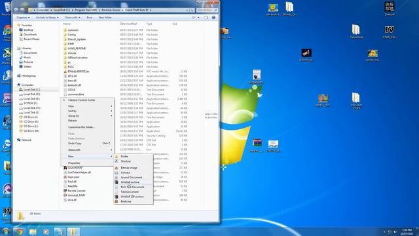Pick Text Document in New submenu
Viewport: 419px width, 236px height.
pos(133,192)
